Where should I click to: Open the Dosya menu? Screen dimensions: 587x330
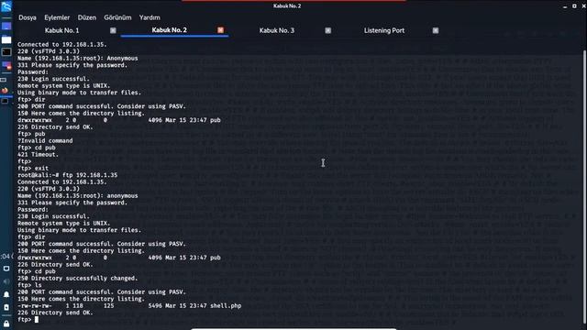pyautogui.click(x=28, y=17)
